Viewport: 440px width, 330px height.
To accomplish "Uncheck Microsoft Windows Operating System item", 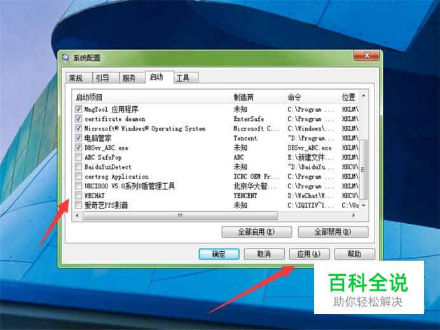I will 78,128.
